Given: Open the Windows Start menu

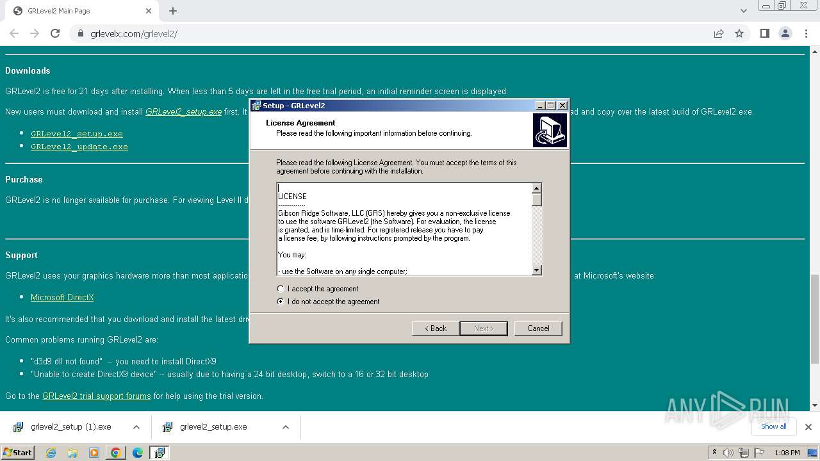Looking at the screenshot, I should [18, 452].
